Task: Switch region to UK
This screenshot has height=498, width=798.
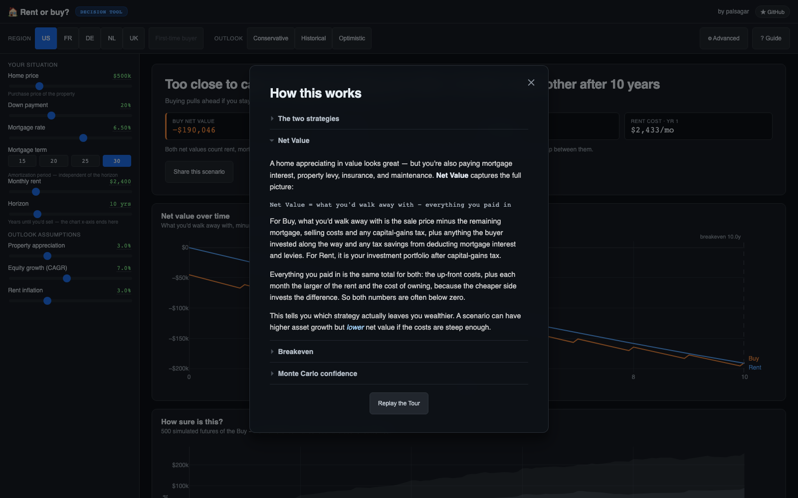Action: pyautogui.click(x=134, y=38)
